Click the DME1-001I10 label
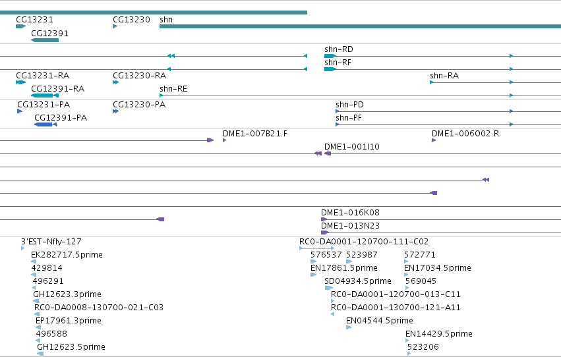Screen dimensions: 561x357 (352, 147)
